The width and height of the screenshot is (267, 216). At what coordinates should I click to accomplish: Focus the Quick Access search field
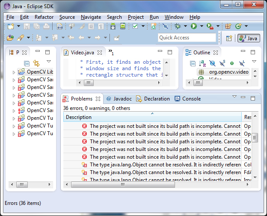pos(187,38)
